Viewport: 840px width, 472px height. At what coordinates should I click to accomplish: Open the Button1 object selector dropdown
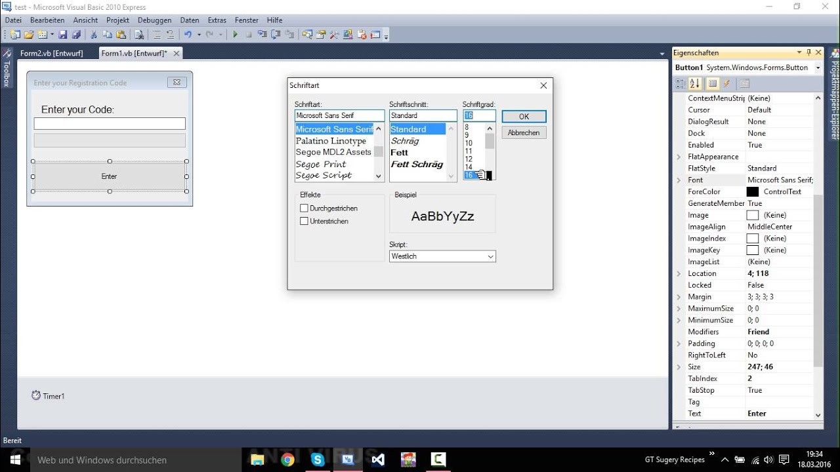pos(818,68)
